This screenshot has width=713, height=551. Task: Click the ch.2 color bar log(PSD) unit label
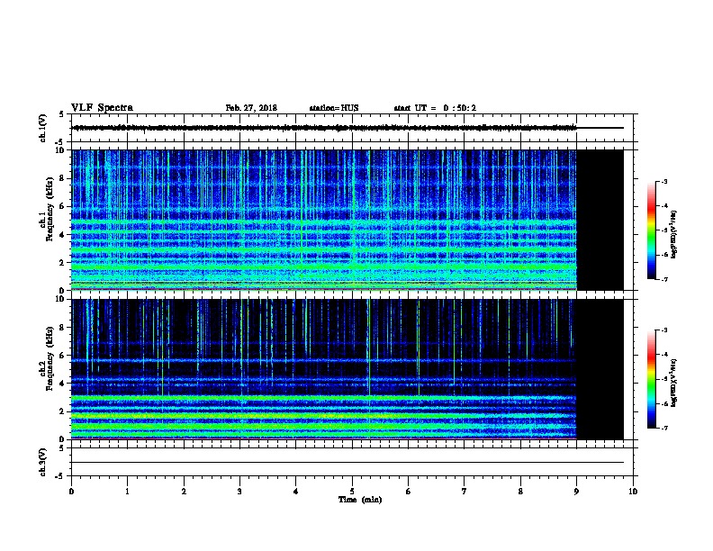point(673,383)
